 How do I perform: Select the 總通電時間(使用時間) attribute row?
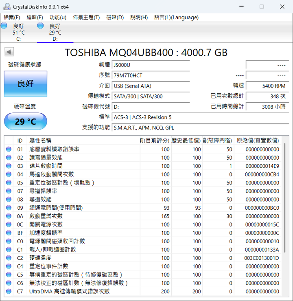coord(142,208)
